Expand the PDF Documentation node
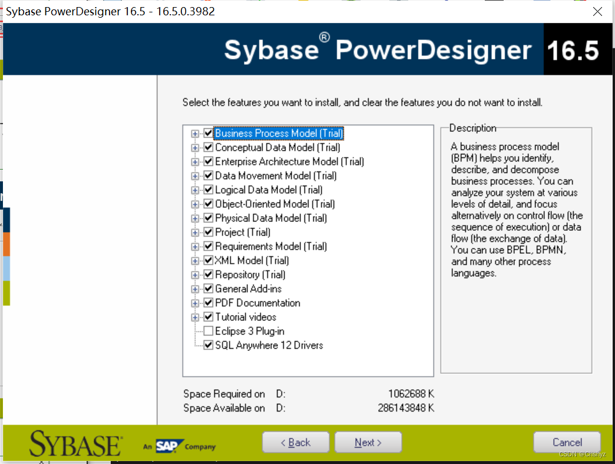Viewport: 615px width, 464px height. pyautogui.click(x=195, y=303)
